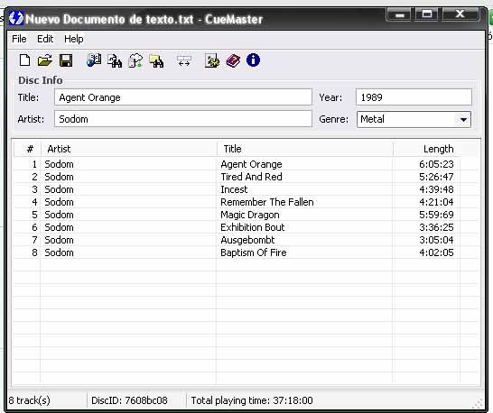Click the Open file folder icon
493x413 pixels.
pyautogui.click(x=45, y=60)
